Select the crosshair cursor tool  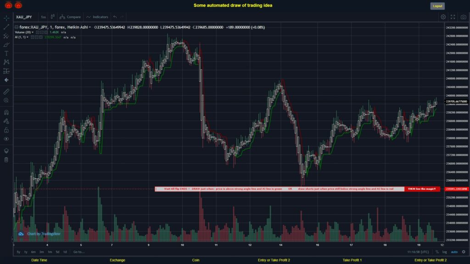pyautogui.click(x=6, y=18)
